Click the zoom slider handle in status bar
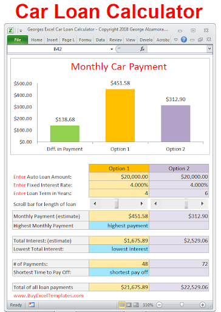 pos(182,305)
